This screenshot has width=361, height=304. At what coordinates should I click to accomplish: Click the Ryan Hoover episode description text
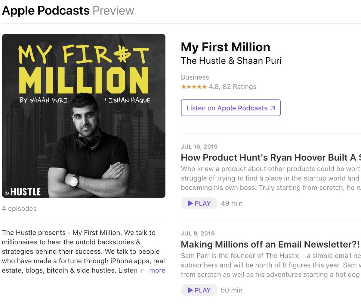click(271, 178)
